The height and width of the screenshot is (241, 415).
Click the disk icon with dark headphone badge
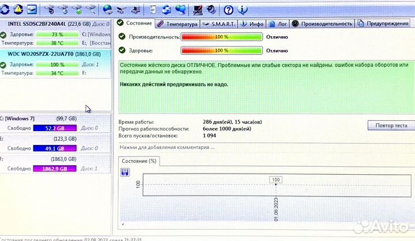(49, 10)
